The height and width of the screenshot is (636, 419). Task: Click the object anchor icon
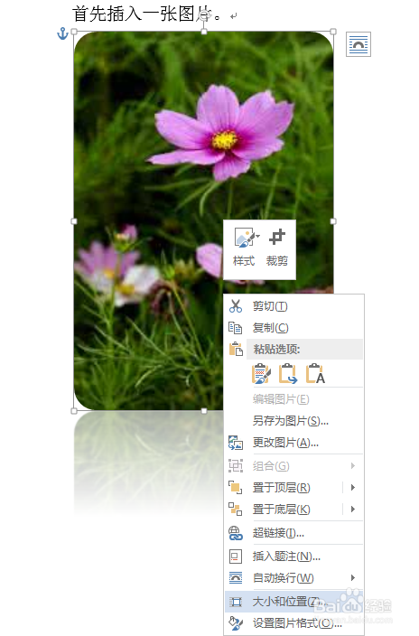62,33
